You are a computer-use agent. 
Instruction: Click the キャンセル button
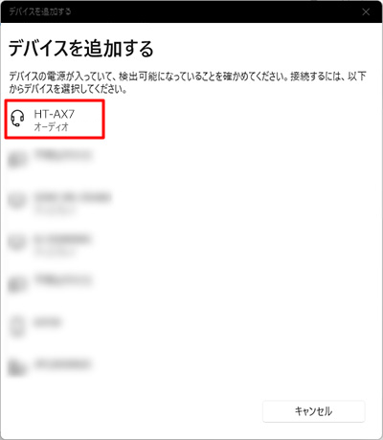(313, 411)
